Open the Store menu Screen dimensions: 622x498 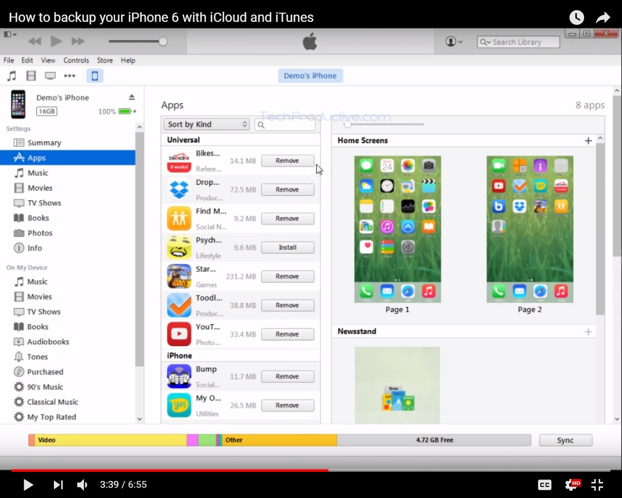pyautogui.click(x=104, y=60)
